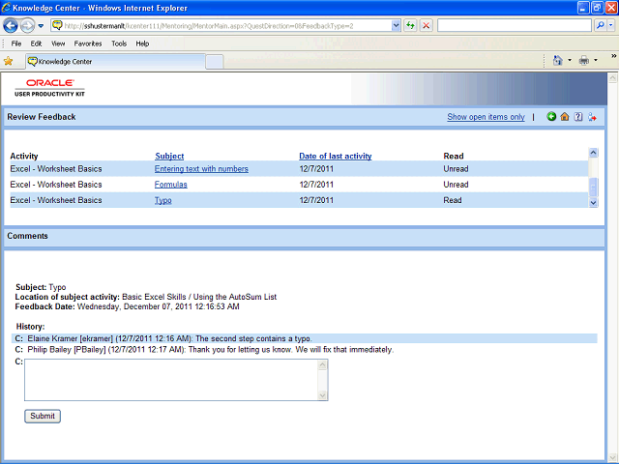
Task: Open the Entering text with numbers feedback
Action: coord(201,169)
